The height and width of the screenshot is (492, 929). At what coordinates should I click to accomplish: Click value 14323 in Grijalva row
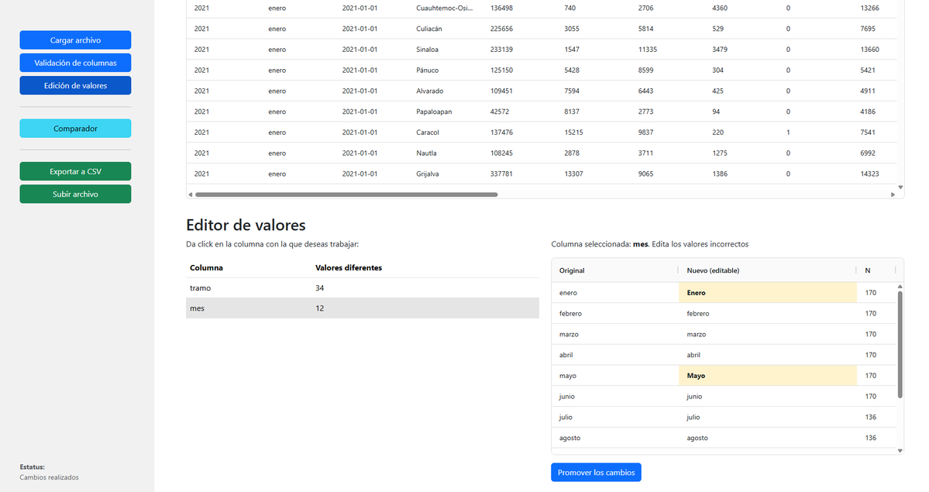(x=870, y=174)
